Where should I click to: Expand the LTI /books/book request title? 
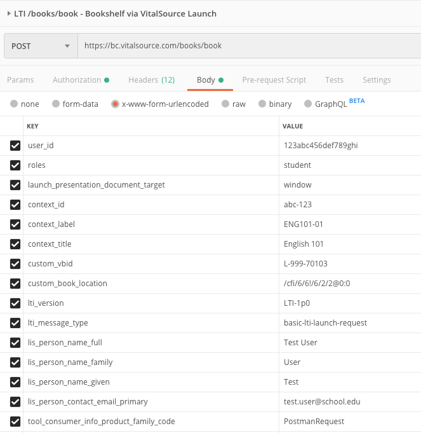9,13
